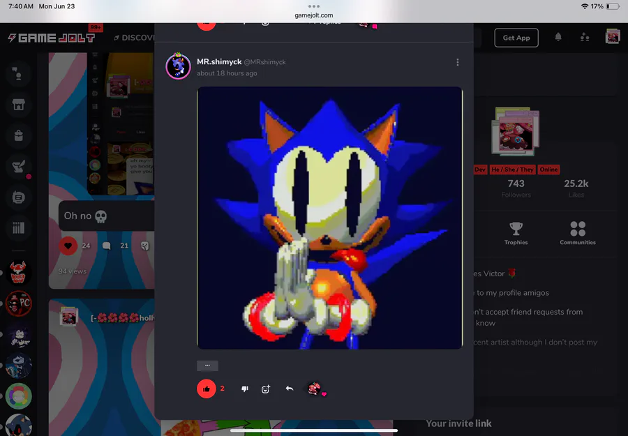Screen dimensions: 628x436
Task: Open the PC community in the sidebar
Action: click(x=18, y=303)
